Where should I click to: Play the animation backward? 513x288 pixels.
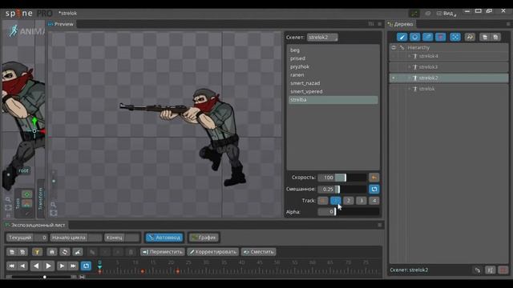[x=36, y=266]
